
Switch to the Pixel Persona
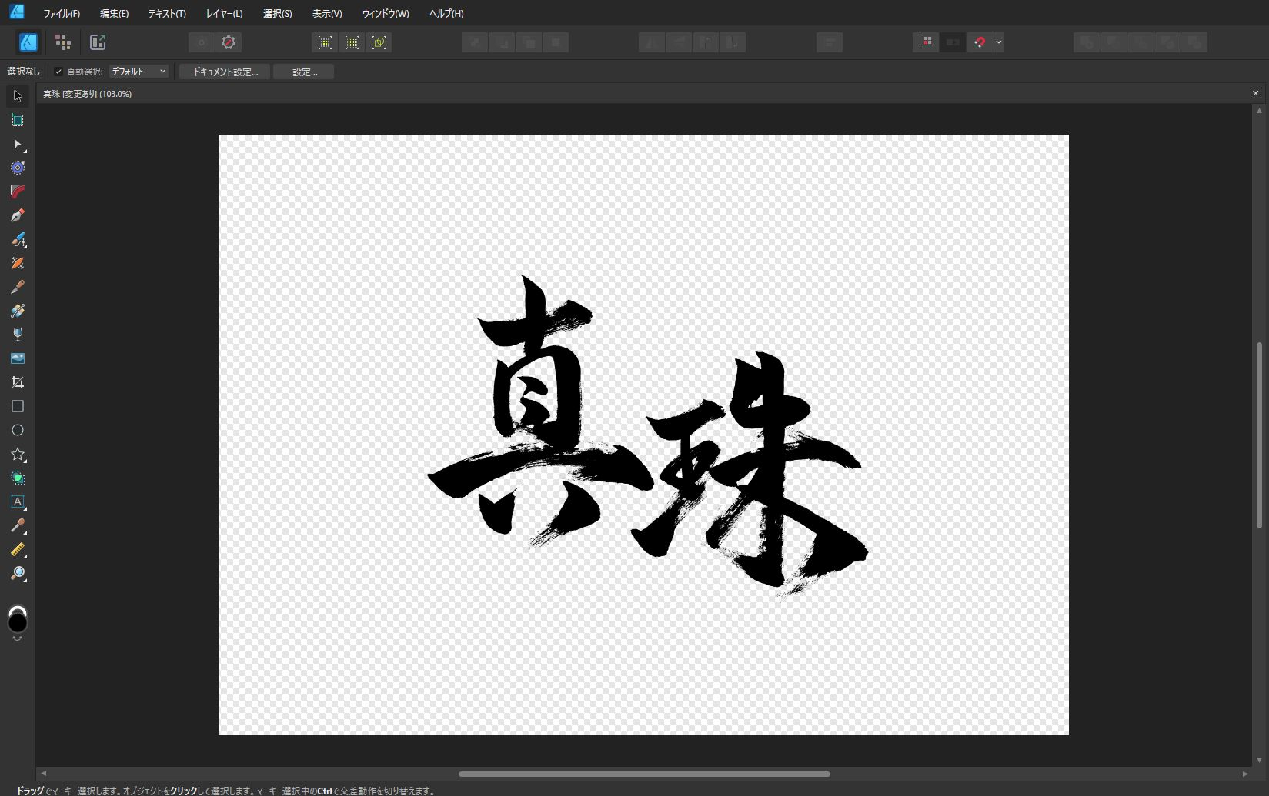pos(63,42)
